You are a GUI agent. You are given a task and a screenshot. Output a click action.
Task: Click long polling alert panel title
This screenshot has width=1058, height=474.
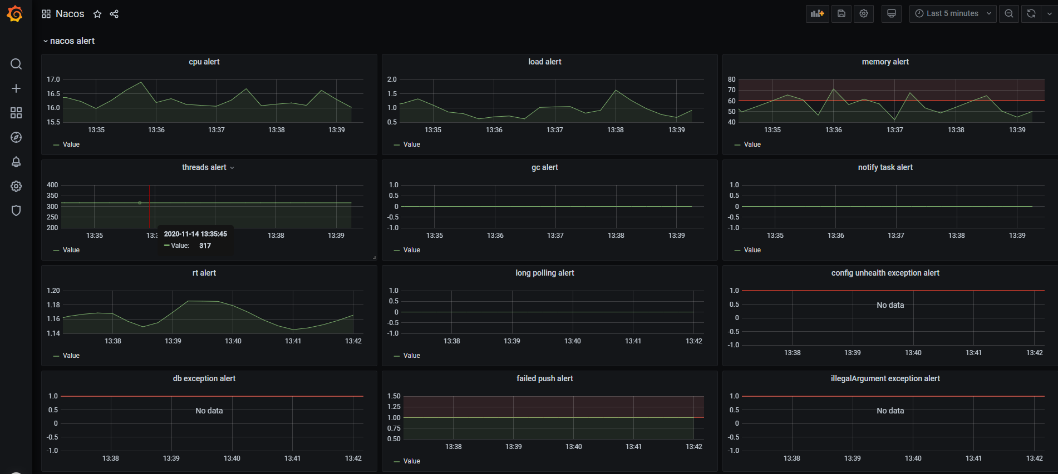[545, 273]
